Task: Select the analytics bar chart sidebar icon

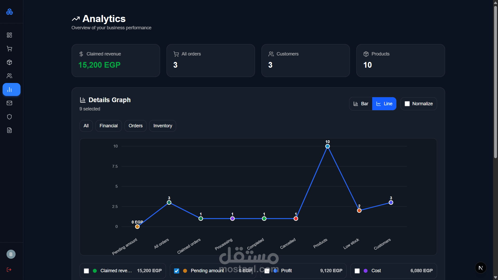Action: [11, 89]
